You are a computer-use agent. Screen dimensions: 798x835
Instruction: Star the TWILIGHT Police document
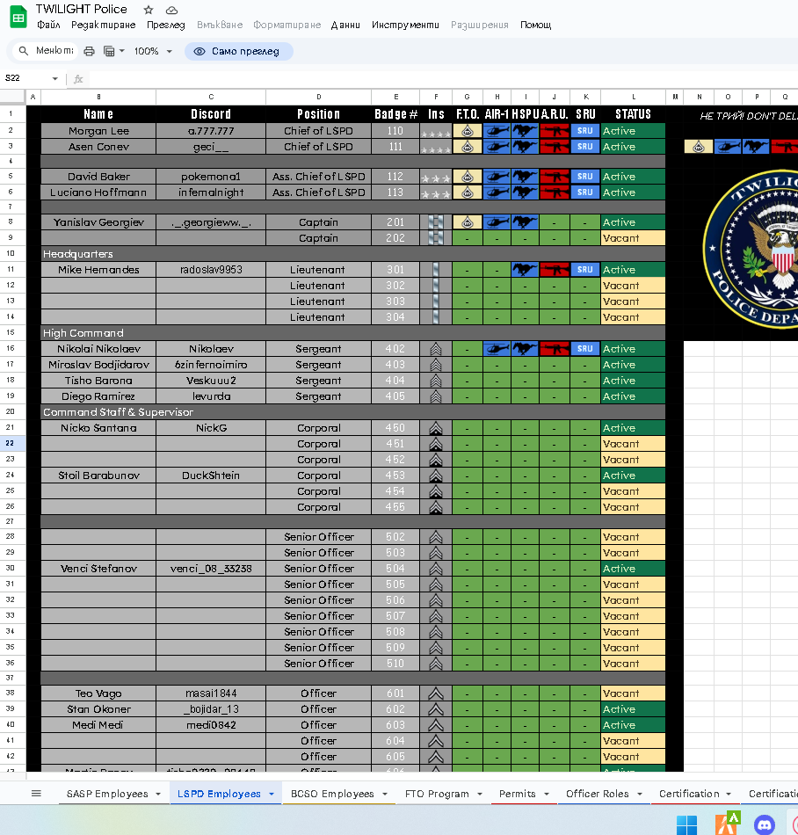tap(149, 10)
